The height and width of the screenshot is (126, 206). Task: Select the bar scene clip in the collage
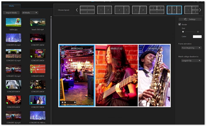pyautogui.click(x=77, y=75)
